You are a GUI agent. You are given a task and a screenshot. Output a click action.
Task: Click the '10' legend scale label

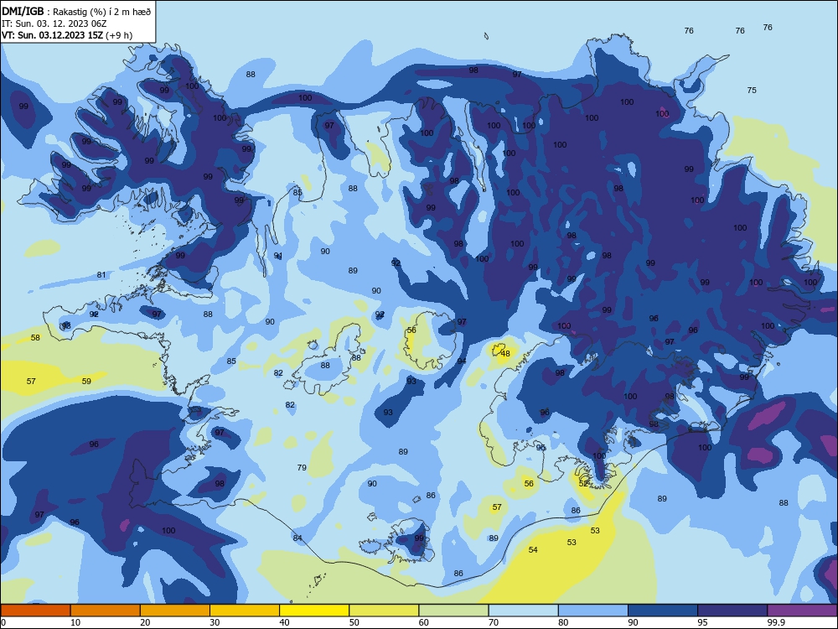(75, 622)
